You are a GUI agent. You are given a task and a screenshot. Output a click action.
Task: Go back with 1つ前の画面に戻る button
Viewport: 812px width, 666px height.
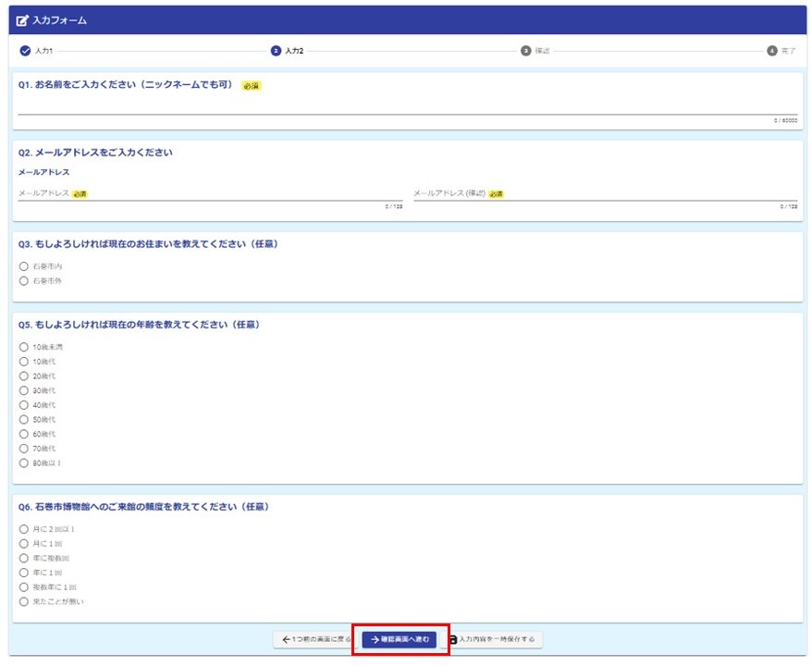coord(314,639)
